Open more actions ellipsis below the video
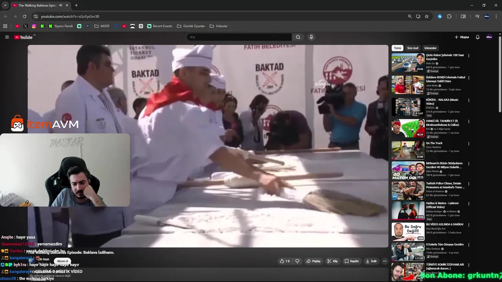Viewport: 502px width, 282px height. coord(385,261)
